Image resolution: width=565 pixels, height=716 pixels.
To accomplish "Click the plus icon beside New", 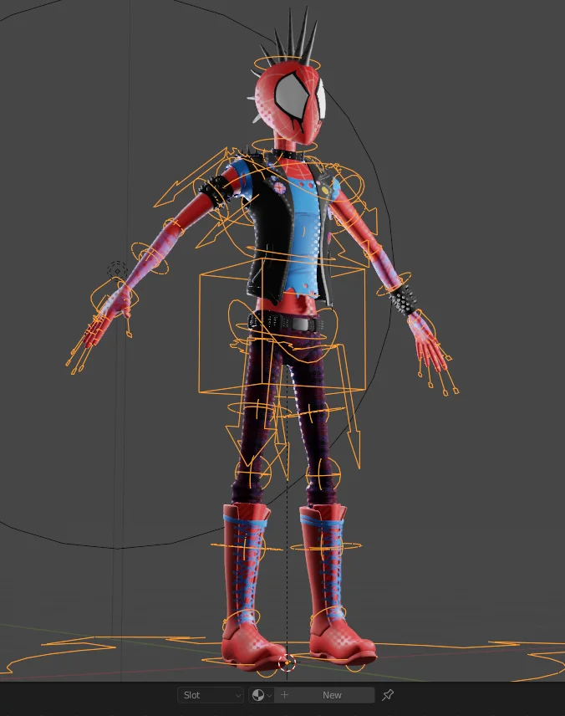I will click(x=285, y=695).
